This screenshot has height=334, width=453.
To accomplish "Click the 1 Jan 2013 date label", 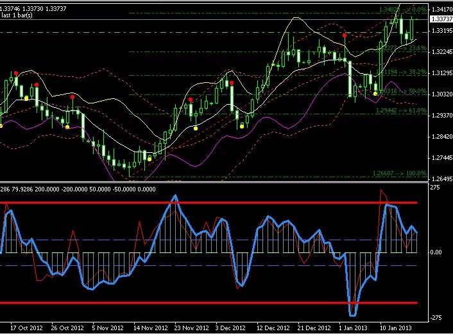I will point(353,328).
